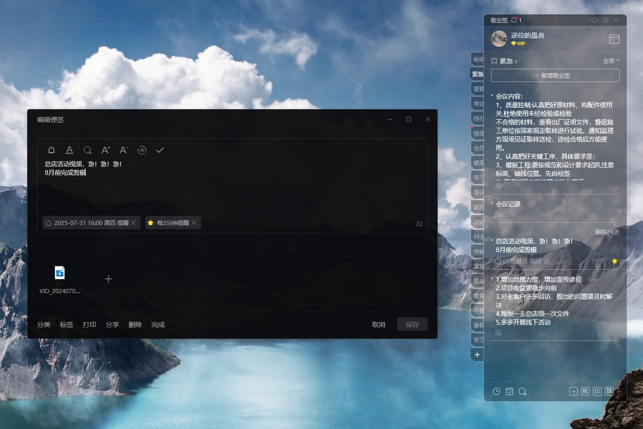The height and width of the screenshot is (429, 643).
Task: Add a new attachment with plus icon
Action: click(109, 279)
